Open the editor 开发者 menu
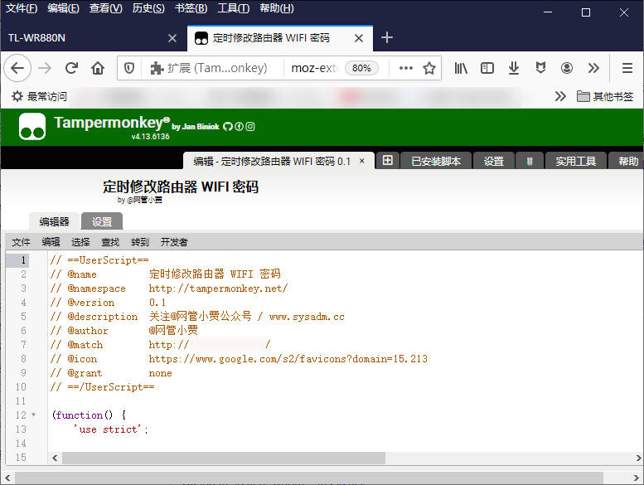Viewport: 644px width, 485px height. point(174,242)
